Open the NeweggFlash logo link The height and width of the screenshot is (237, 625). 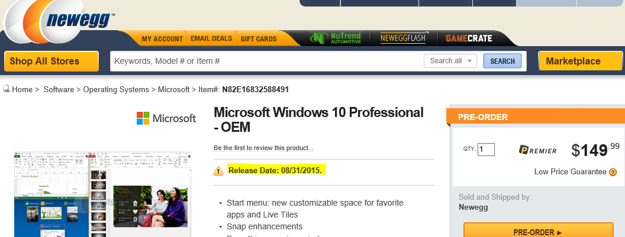tap(403, 38)
